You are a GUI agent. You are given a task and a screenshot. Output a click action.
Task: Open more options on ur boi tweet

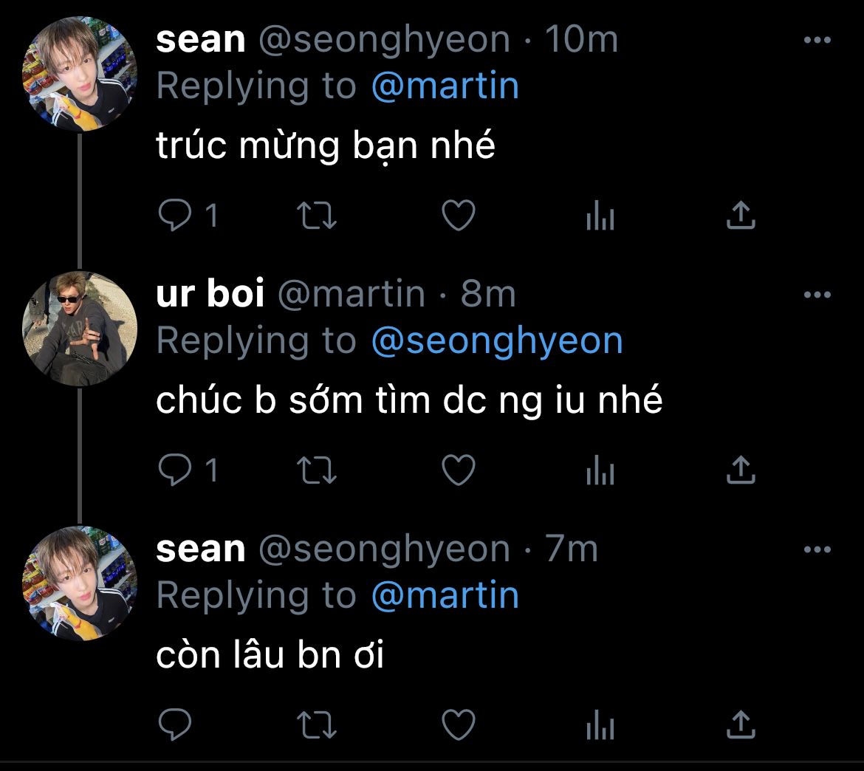click(817, 295)
